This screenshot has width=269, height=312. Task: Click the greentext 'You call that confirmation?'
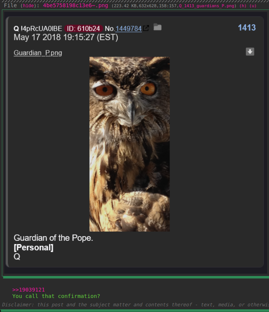coord(56,296)
